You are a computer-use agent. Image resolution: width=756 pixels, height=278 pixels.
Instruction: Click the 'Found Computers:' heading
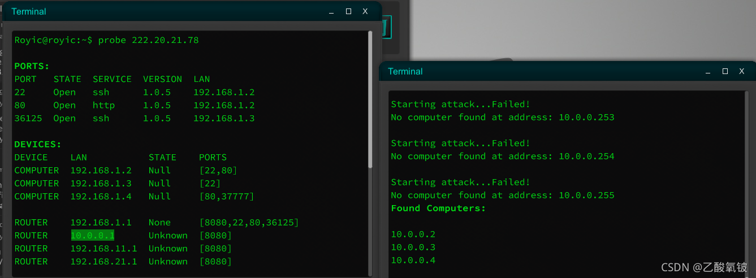[x=438, y=208]
